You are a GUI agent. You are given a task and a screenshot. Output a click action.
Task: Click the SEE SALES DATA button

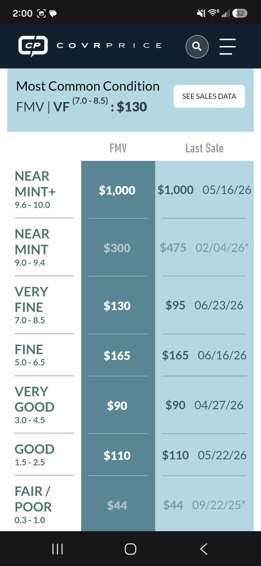coord(209,96)
